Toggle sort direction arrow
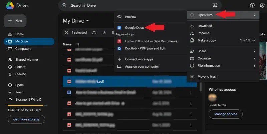Image resolution: width=267 pixels, height=134 pixels. click(x=78, y=44)
